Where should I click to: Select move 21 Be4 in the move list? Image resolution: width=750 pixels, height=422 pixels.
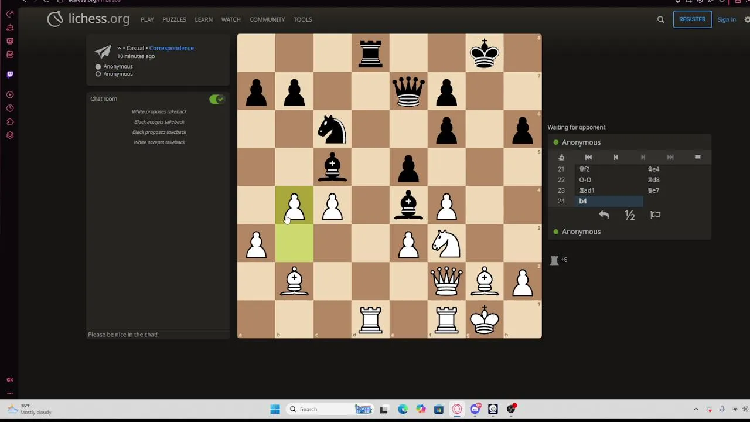[677, 169]
